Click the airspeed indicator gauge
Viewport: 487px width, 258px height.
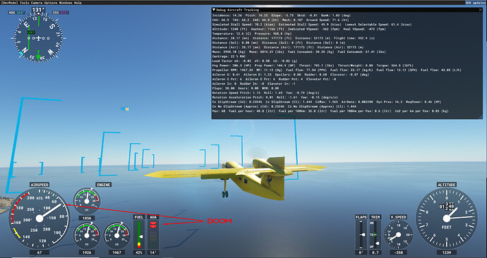click(x=39, y=219)
